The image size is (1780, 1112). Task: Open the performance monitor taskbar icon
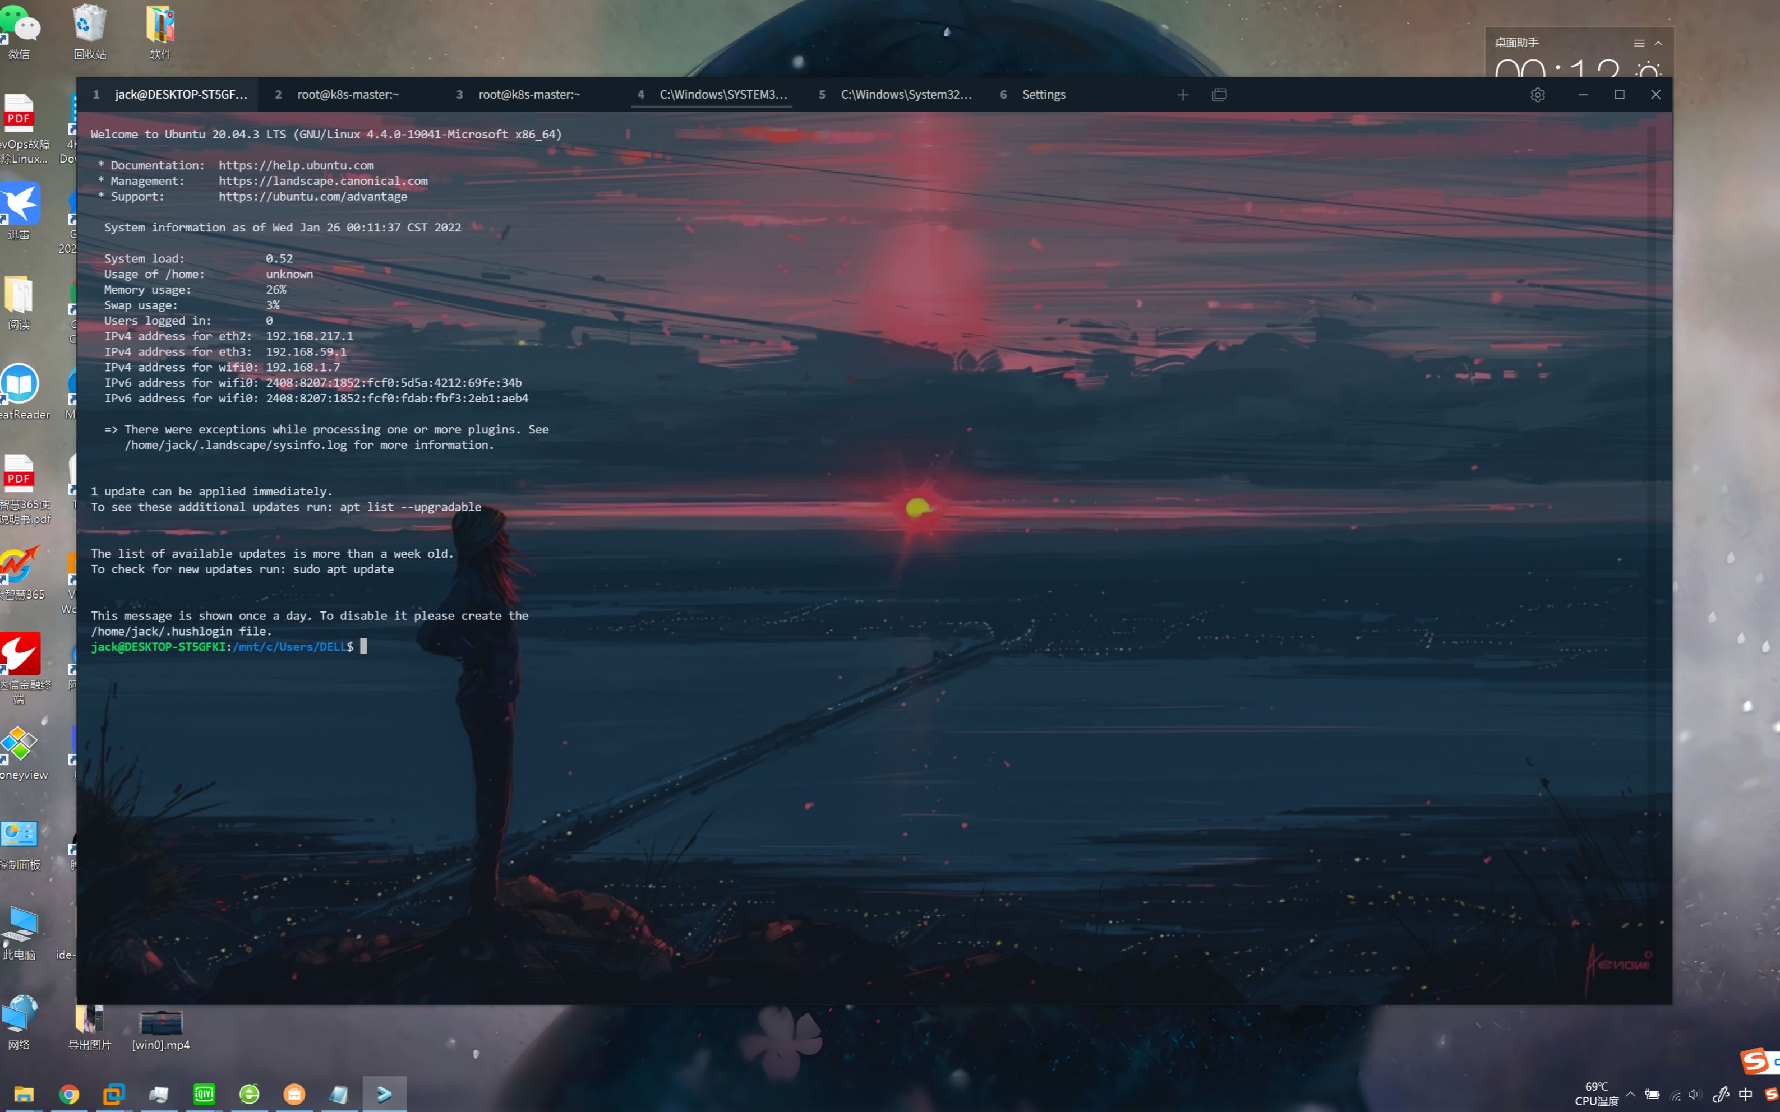click(x=159, y=1095)
